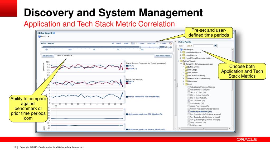Collapse the Hosted By host node
The width and height of the screenshot is (270, 152).
click(181, 64)
